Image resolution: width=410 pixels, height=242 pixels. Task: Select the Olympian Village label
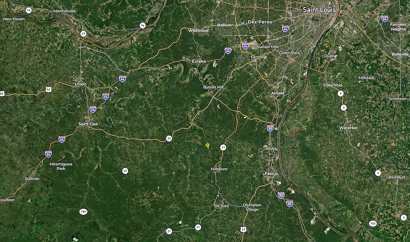point(252,207)
